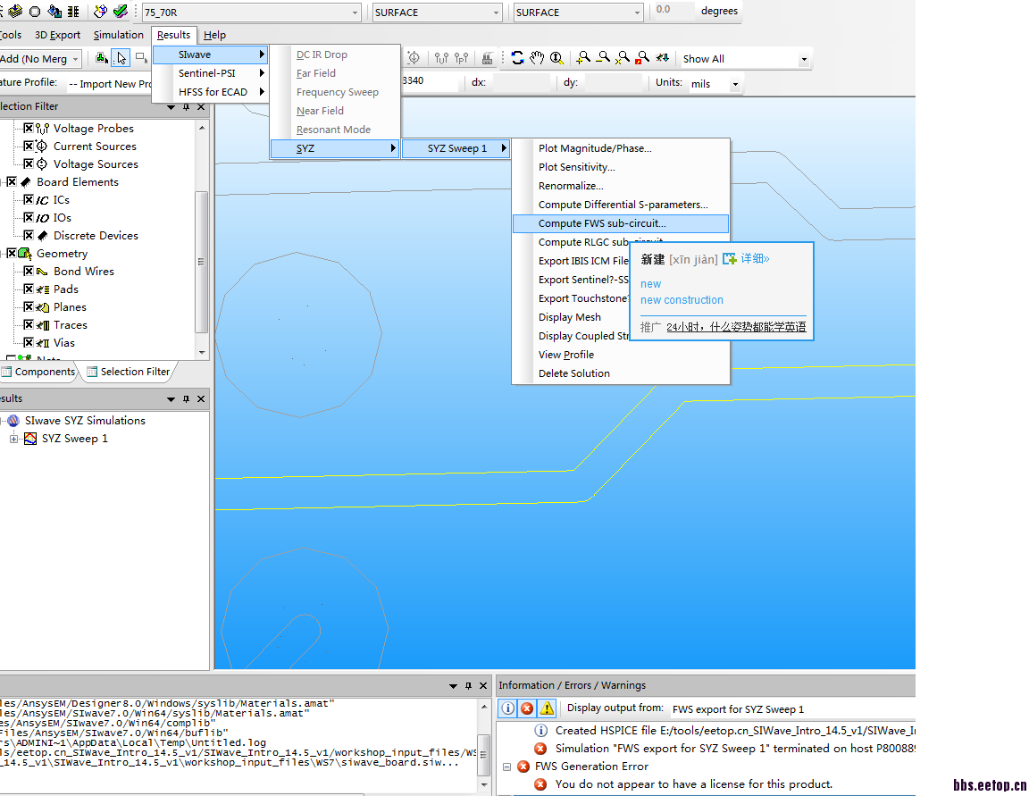Open the second SURFACE layer dropdown

637,13
